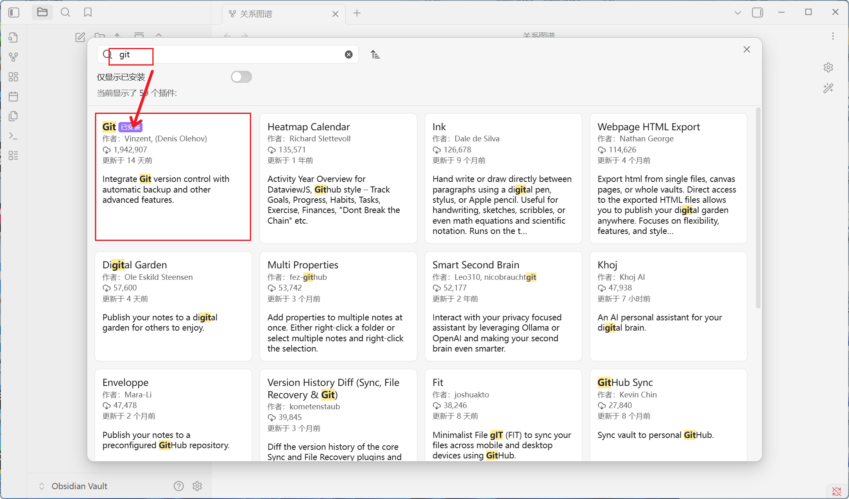Open the command palette terminal icon

point(14,136)
